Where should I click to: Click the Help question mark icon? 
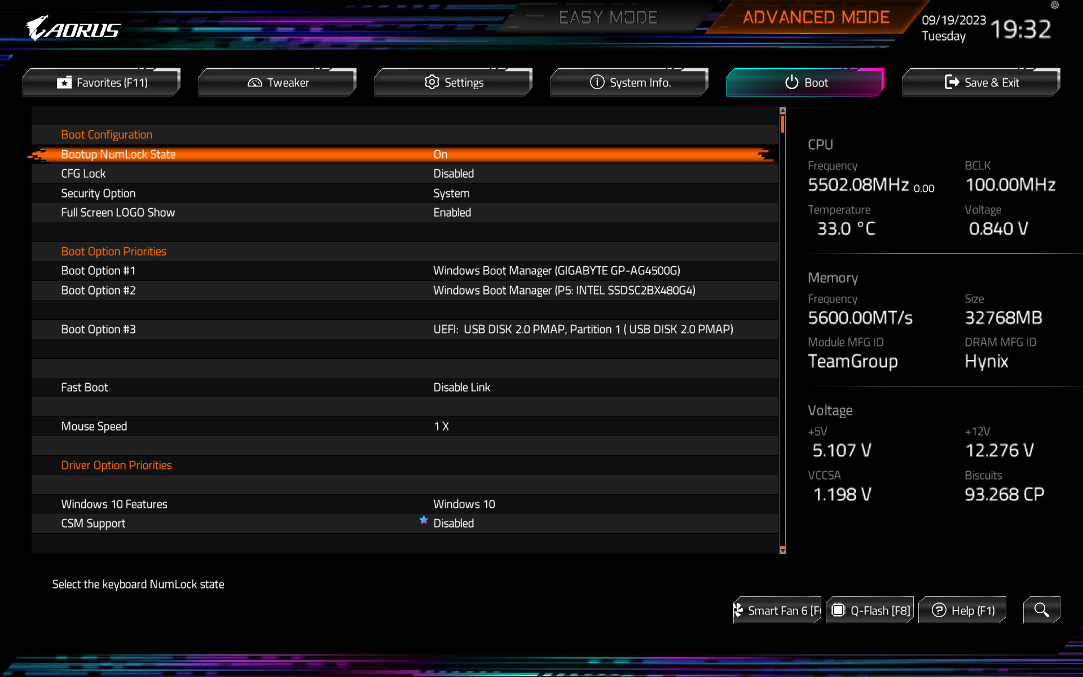click(x=939, y=610)
